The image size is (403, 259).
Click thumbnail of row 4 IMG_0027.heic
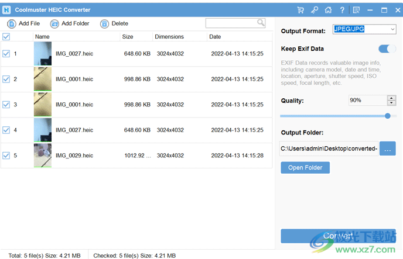point(43,130)
